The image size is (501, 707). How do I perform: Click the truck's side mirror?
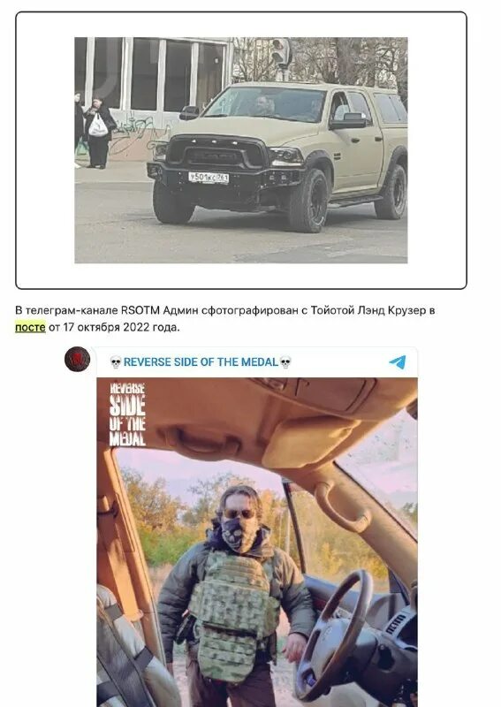(350, 121)
